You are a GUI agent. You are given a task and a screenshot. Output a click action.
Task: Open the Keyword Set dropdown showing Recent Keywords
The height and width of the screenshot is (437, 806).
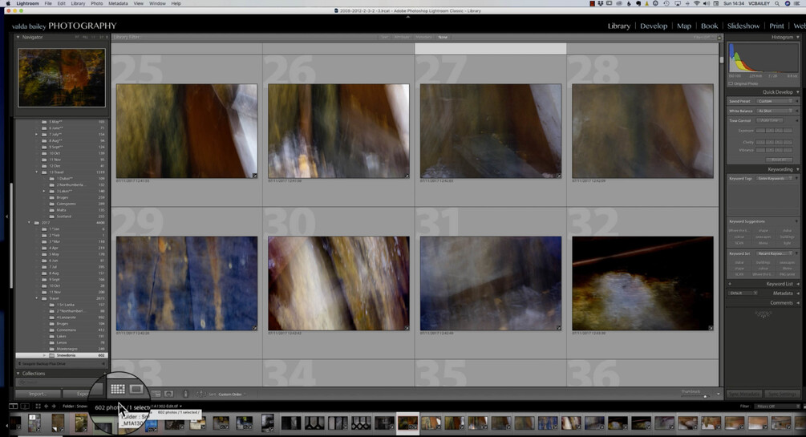pos(775,253)
